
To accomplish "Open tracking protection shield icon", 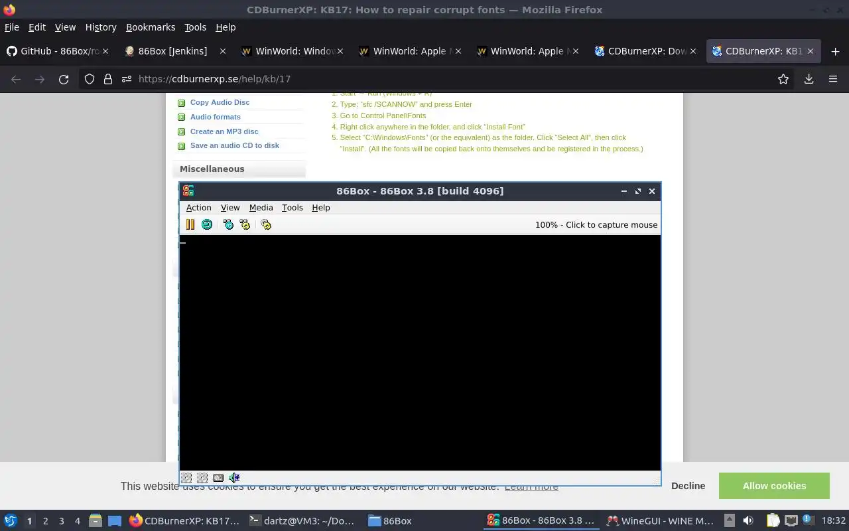I will pos(90,79).
